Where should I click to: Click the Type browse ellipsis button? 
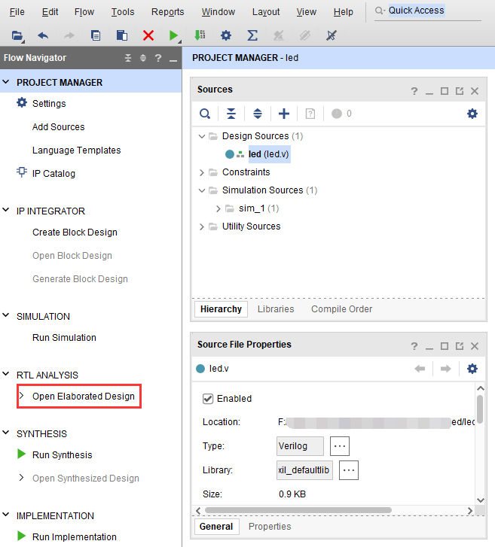tap(340, 446)
